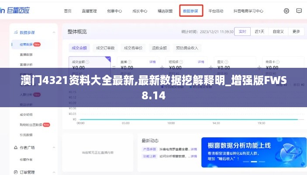Open 直播诊断 in sidebar
Screen dimensions: 307x175
(x=26, y=65)
